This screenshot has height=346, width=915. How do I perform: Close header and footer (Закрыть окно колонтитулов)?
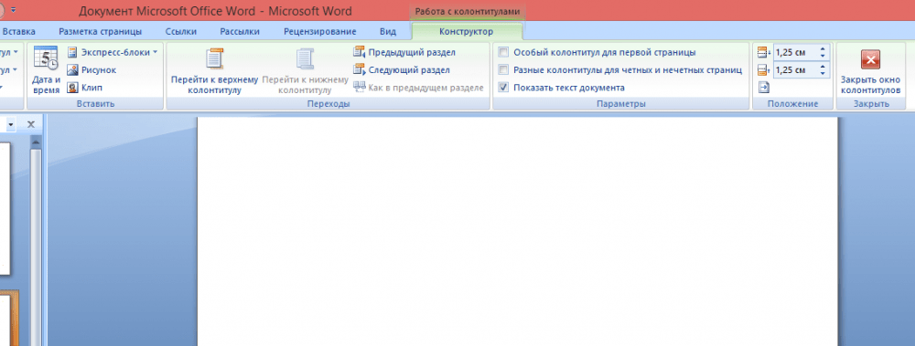[x=870, y=71]
